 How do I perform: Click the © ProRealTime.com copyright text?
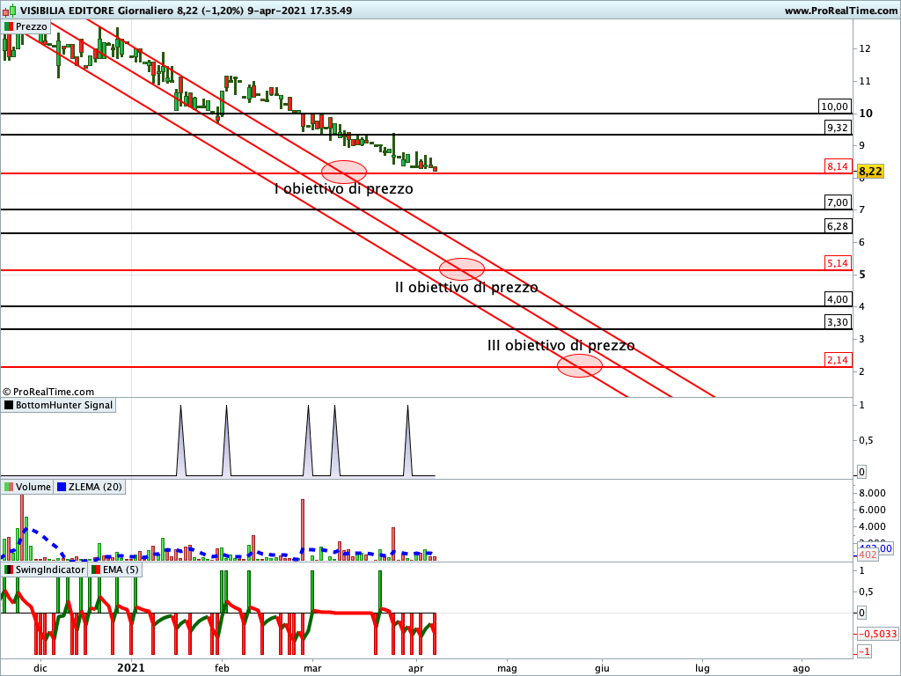point(48,392)
